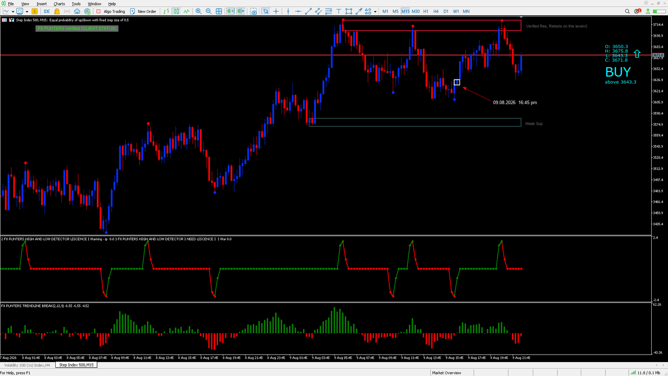Select the text label tool
The width and height of the screenshot is (668, 376).
[339, 11]
